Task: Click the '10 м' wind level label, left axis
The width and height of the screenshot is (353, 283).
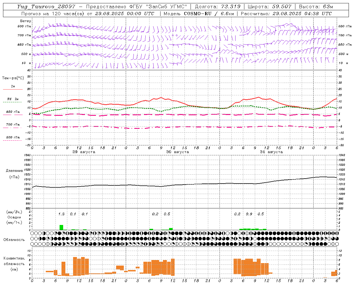Action: click(26, 63)
